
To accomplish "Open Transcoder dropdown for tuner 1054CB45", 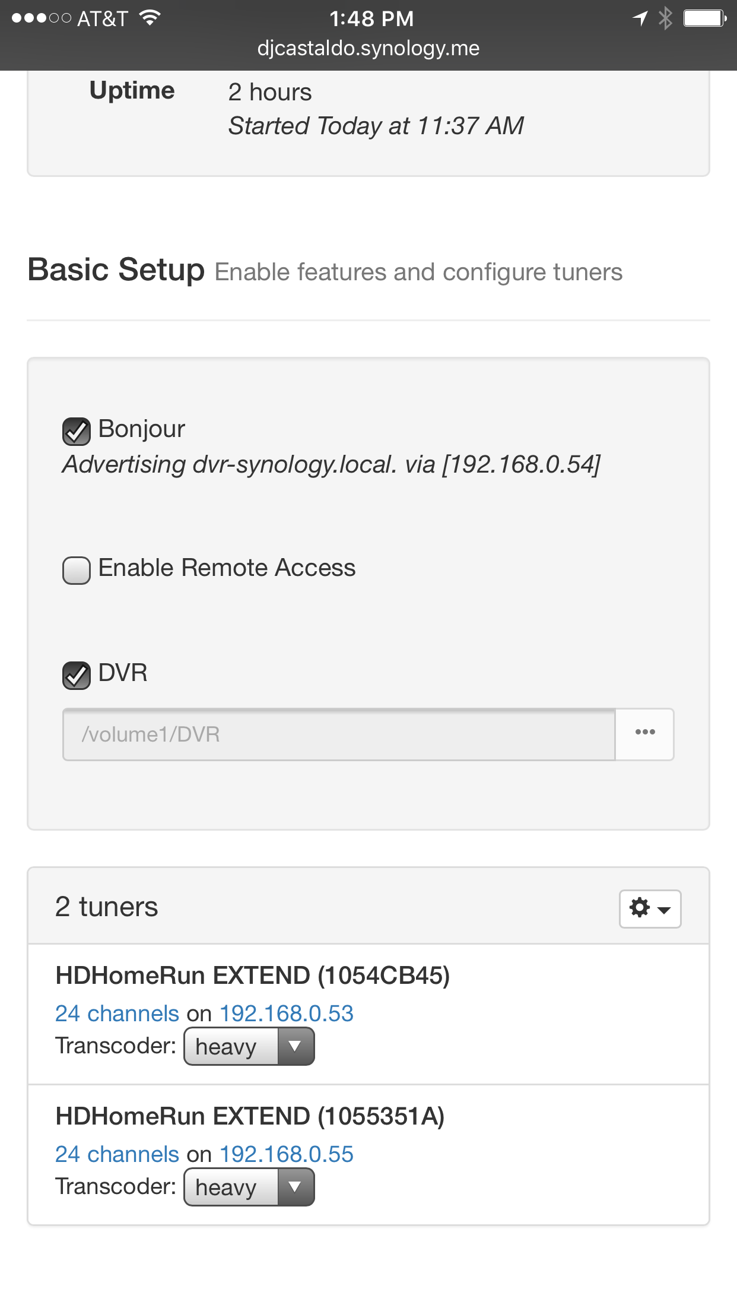I will [249, 1046].
